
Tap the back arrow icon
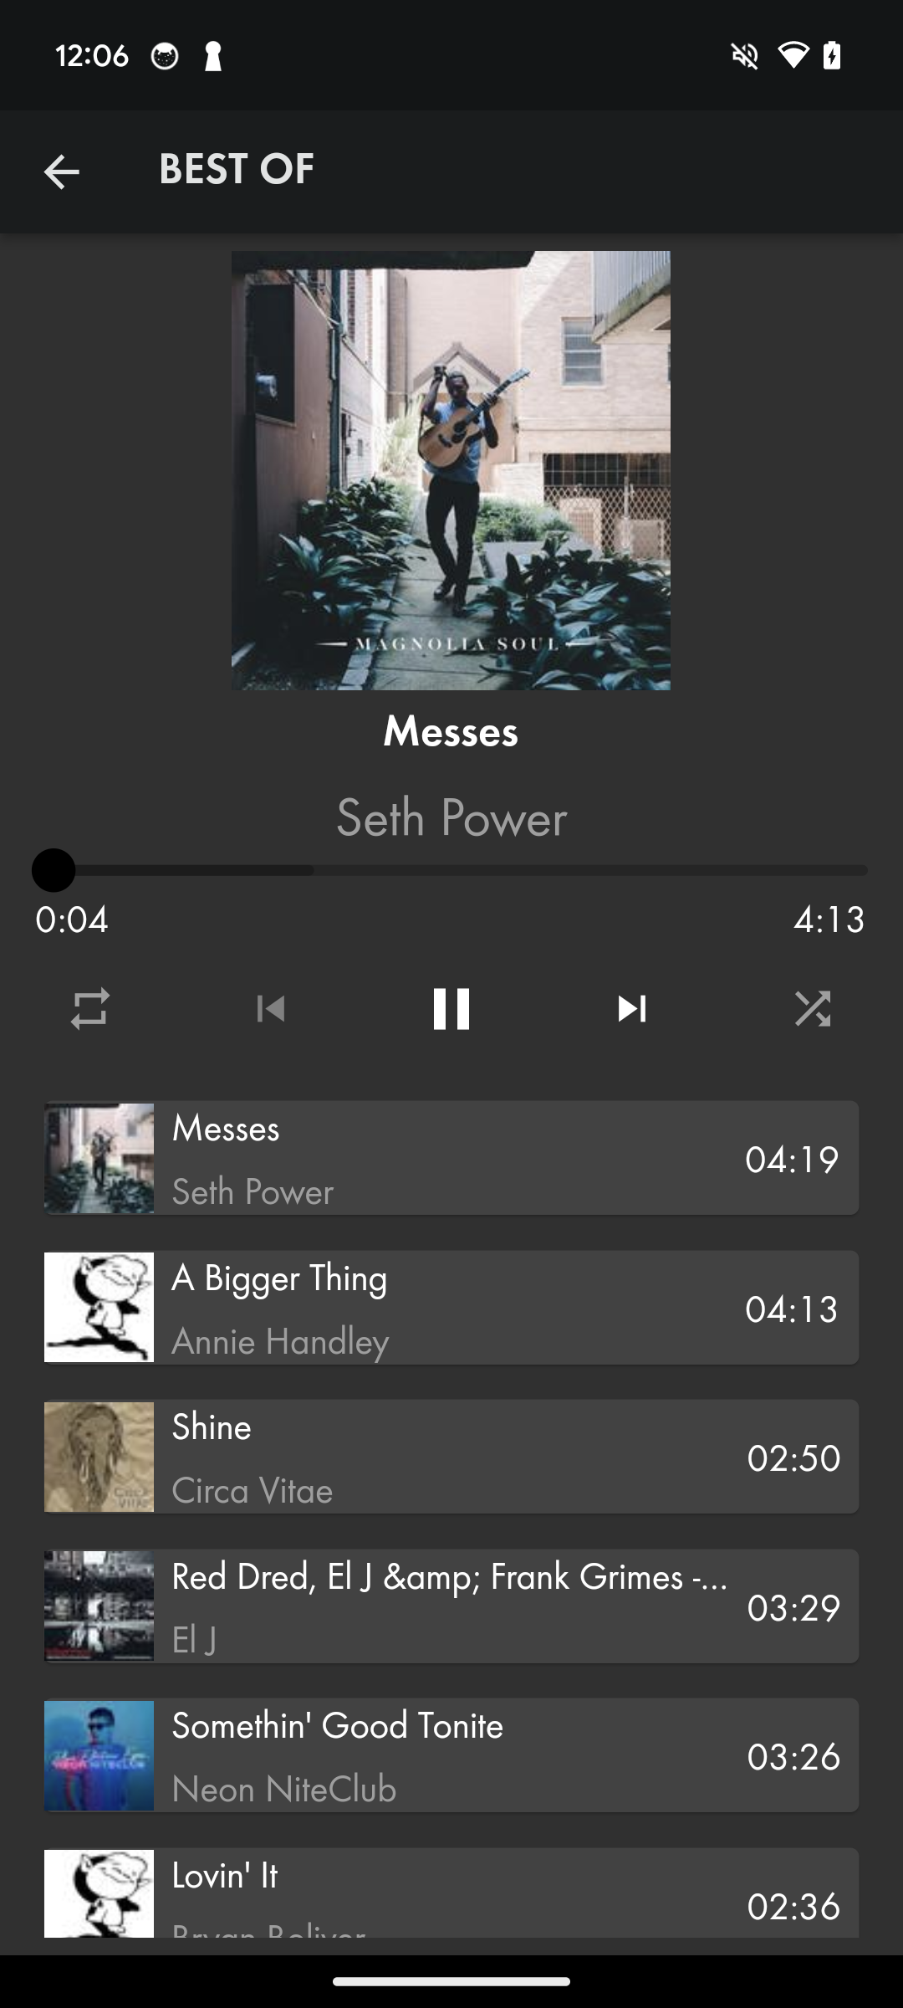coord(61,172)
